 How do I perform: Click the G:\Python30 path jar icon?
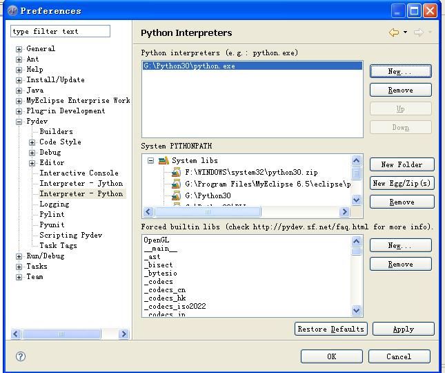176,195
